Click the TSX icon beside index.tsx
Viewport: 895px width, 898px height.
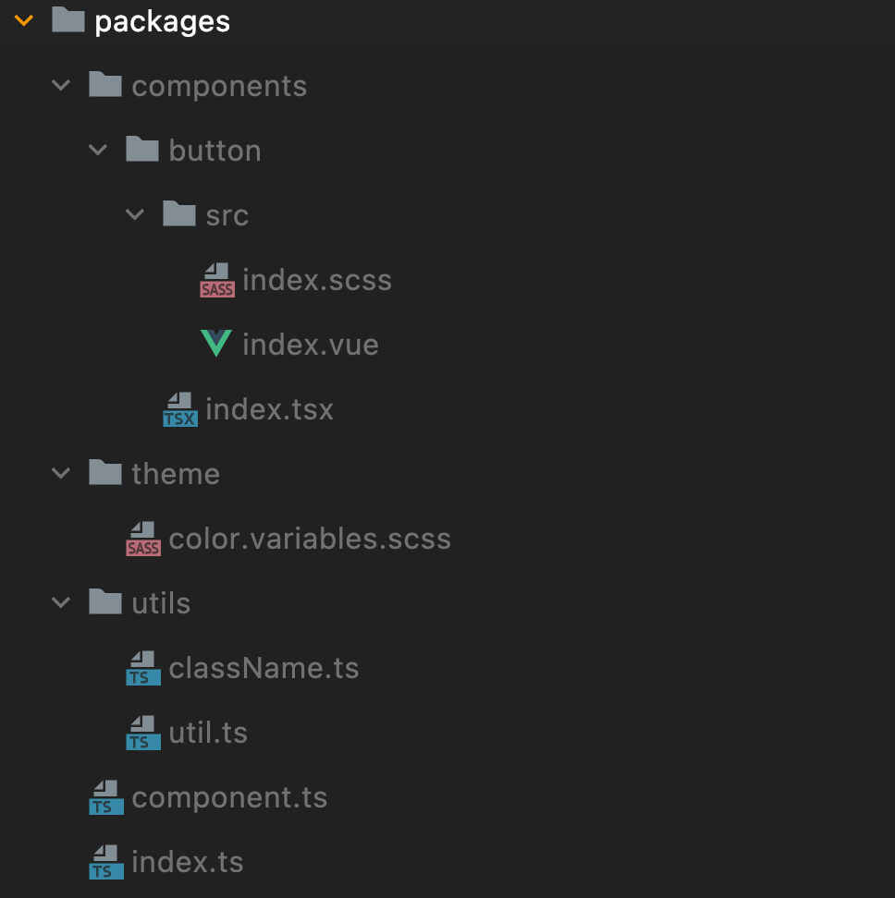pos(179,409)
